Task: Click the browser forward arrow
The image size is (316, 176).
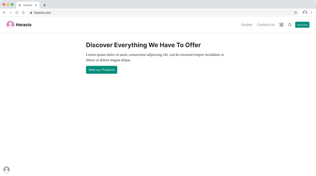Action: [11, 13]
